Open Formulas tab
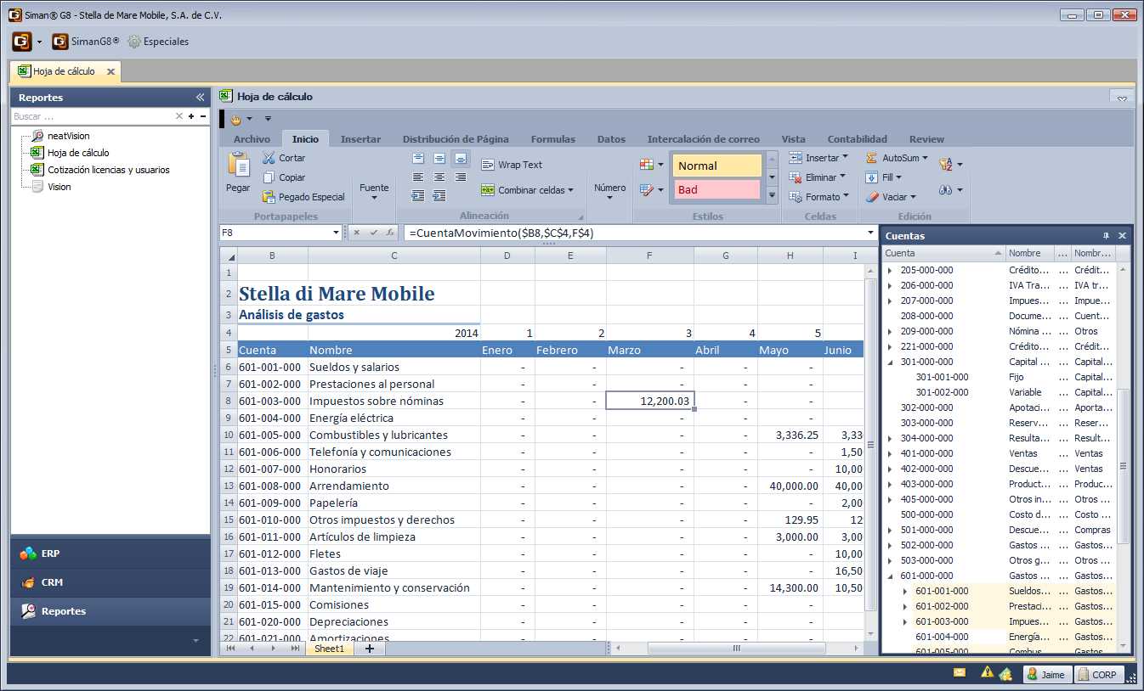Image resolution: width=1144 pixels, height=691 pixels. click(553, 139)
